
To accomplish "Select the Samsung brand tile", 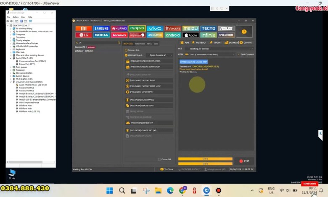I will tap(101, 29).
